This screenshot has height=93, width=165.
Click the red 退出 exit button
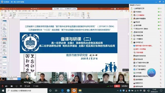coord(117,86)
